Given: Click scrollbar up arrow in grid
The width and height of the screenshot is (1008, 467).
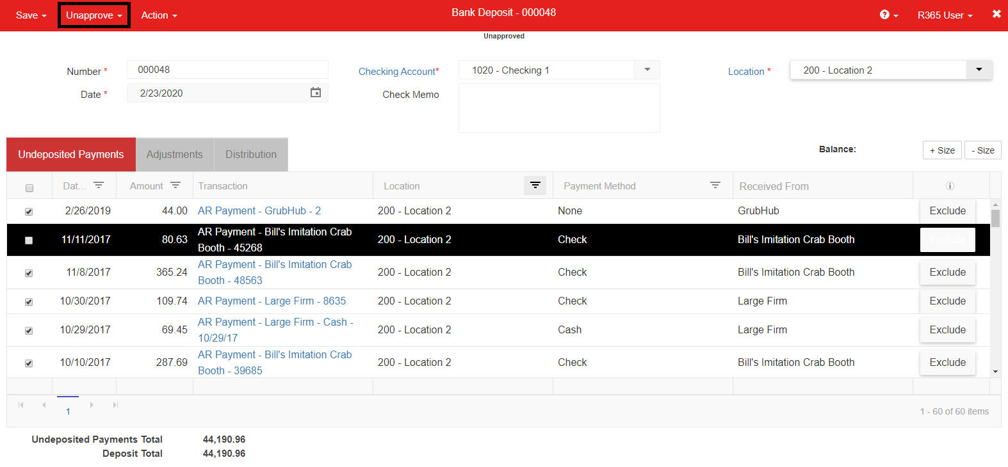Looking at the screenshot, I should click(x=995, y=205).
